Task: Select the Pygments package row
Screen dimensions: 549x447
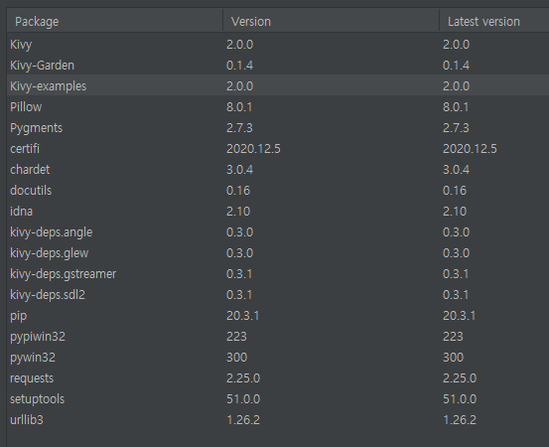Action: (x=278, y=127)
